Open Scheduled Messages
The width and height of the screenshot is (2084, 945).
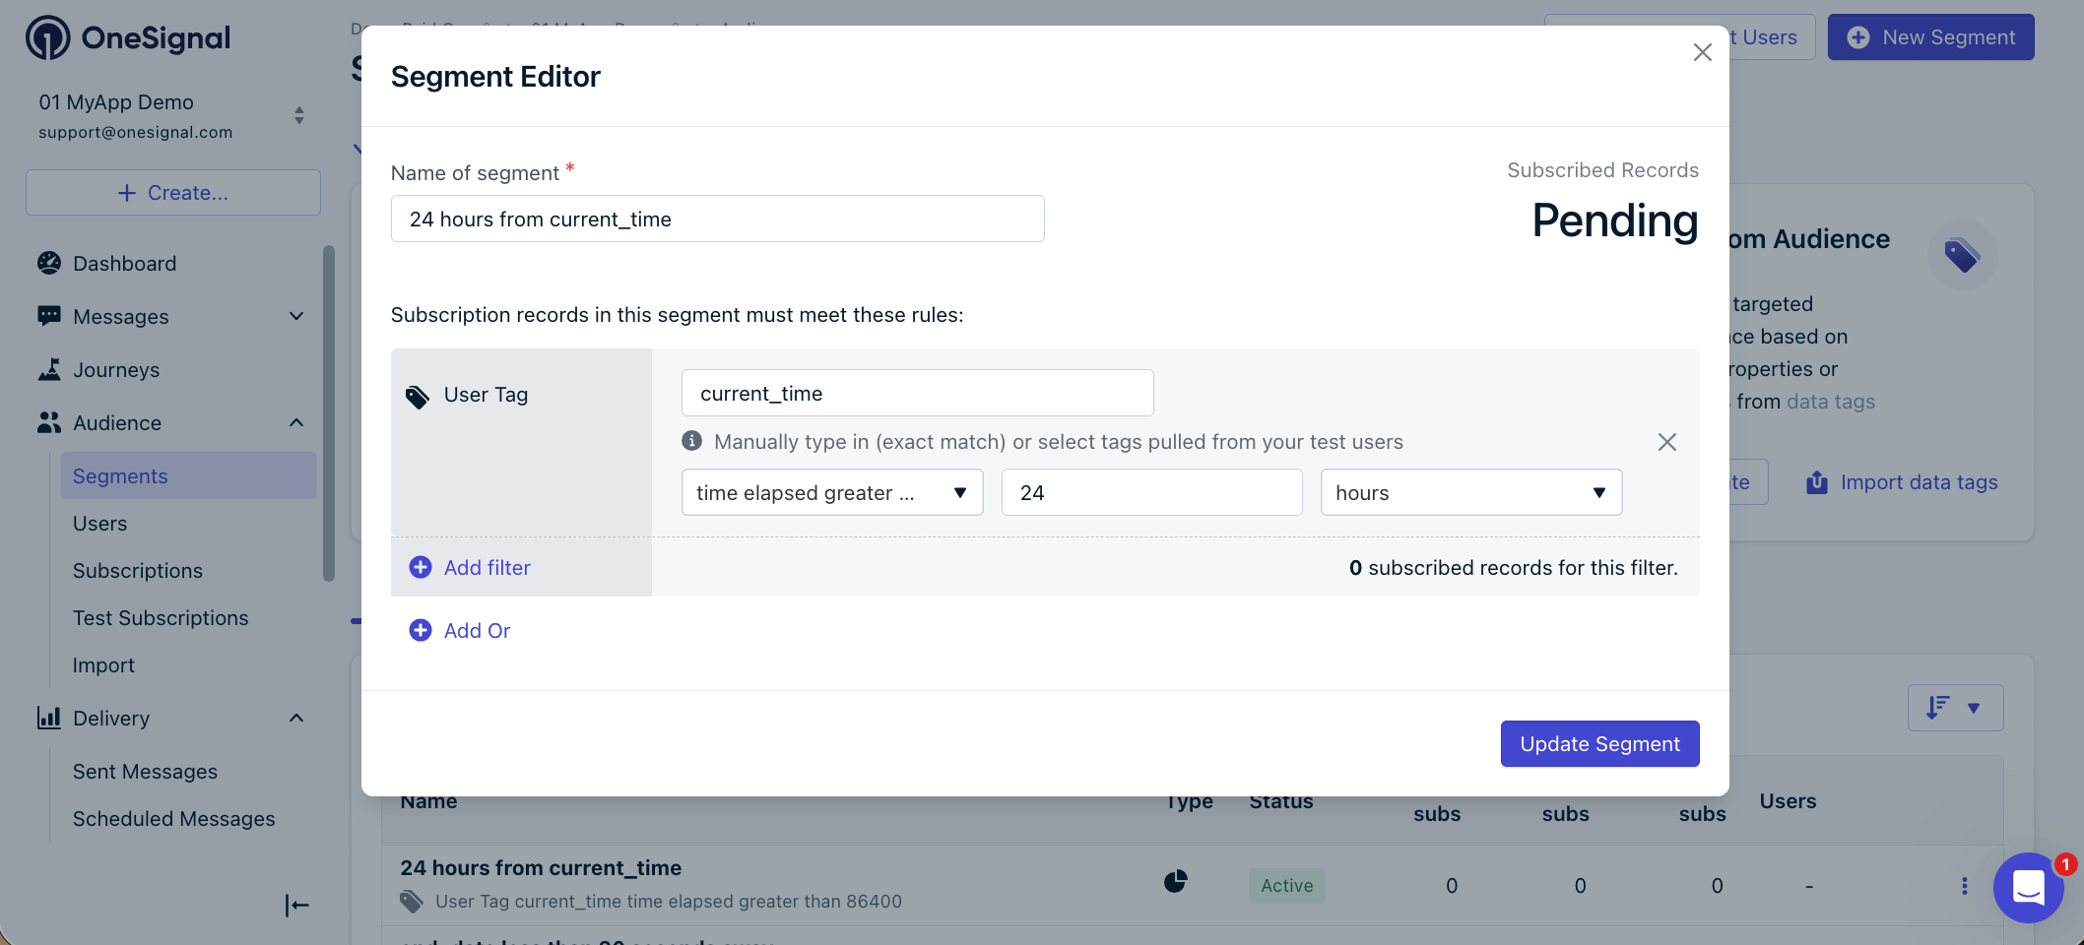pos(173,819)
